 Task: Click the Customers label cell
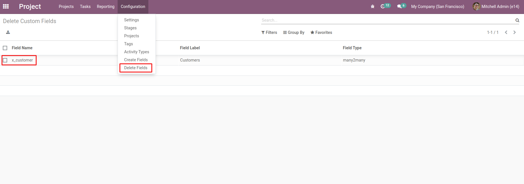(190, 60)
